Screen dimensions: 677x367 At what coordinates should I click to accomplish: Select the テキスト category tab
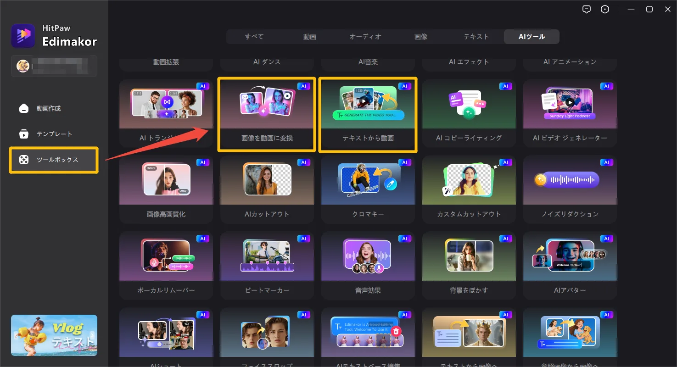coord(476,37)
